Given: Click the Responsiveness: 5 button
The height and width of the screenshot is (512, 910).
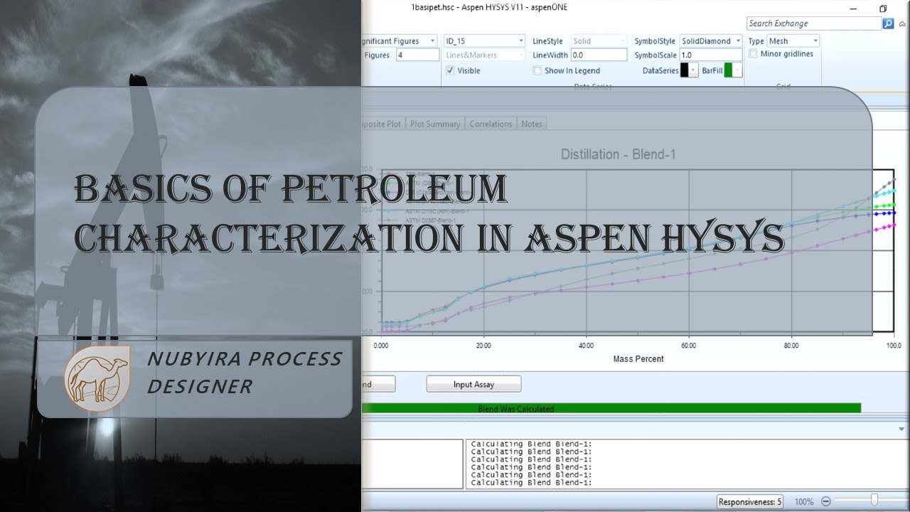Looking at the screenshot, I should pyautogui.click(x=749, y=501).
